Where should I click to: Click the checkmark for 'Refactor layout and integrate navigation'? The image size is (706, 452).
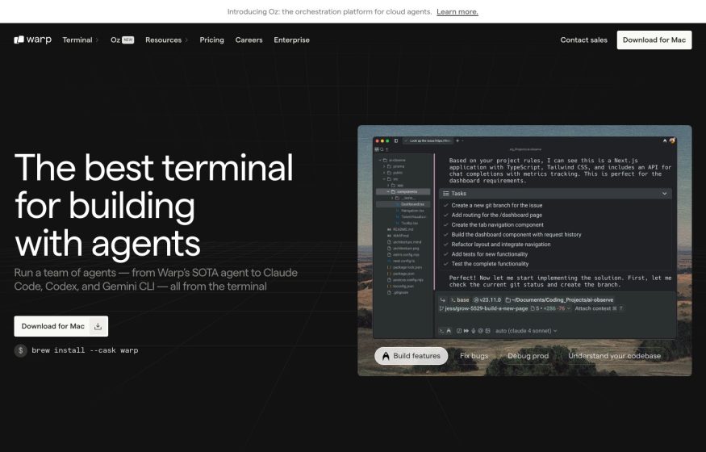click(x=445, y=245)
